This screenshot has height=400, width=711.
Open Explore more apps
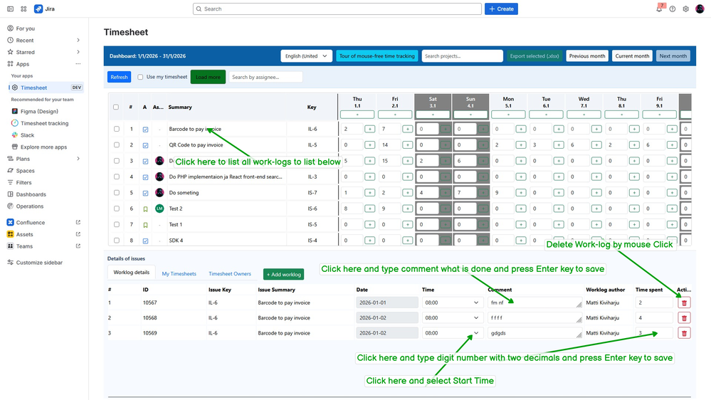coord(43,147)
